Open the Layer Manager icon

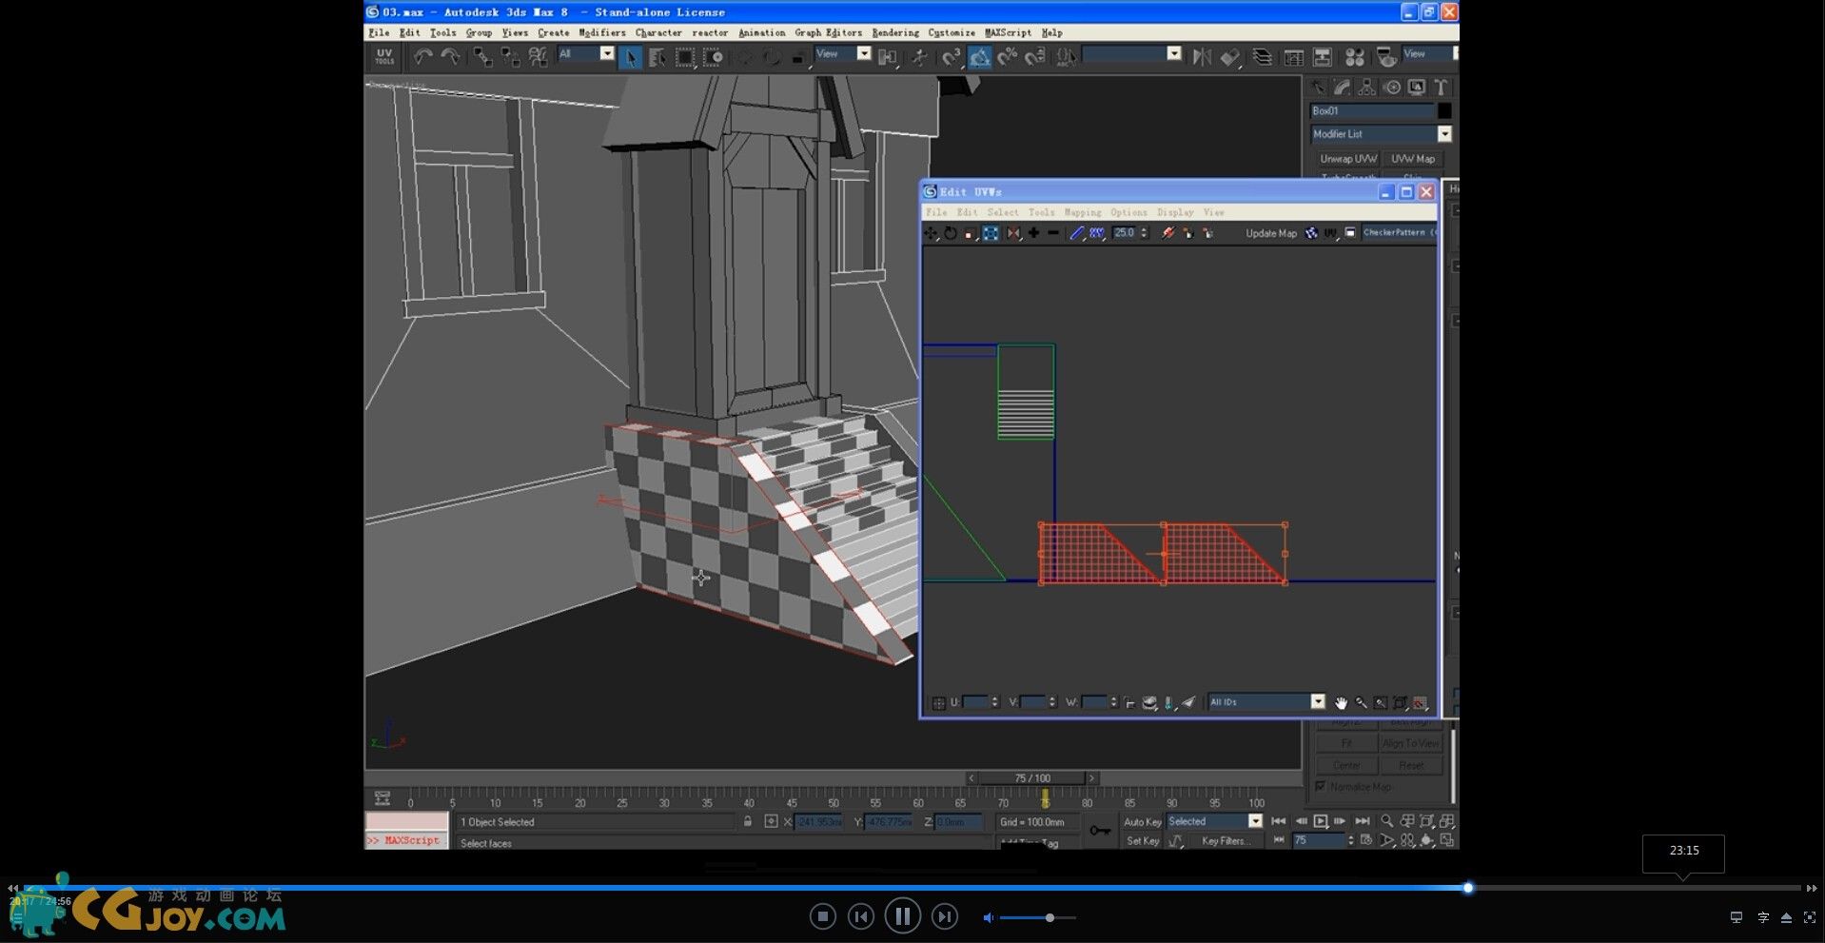click(x=1262, y=57)
